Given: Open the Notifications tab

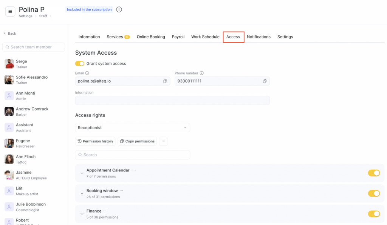Looking at the screenshot, I should click(x=259, y=37).
